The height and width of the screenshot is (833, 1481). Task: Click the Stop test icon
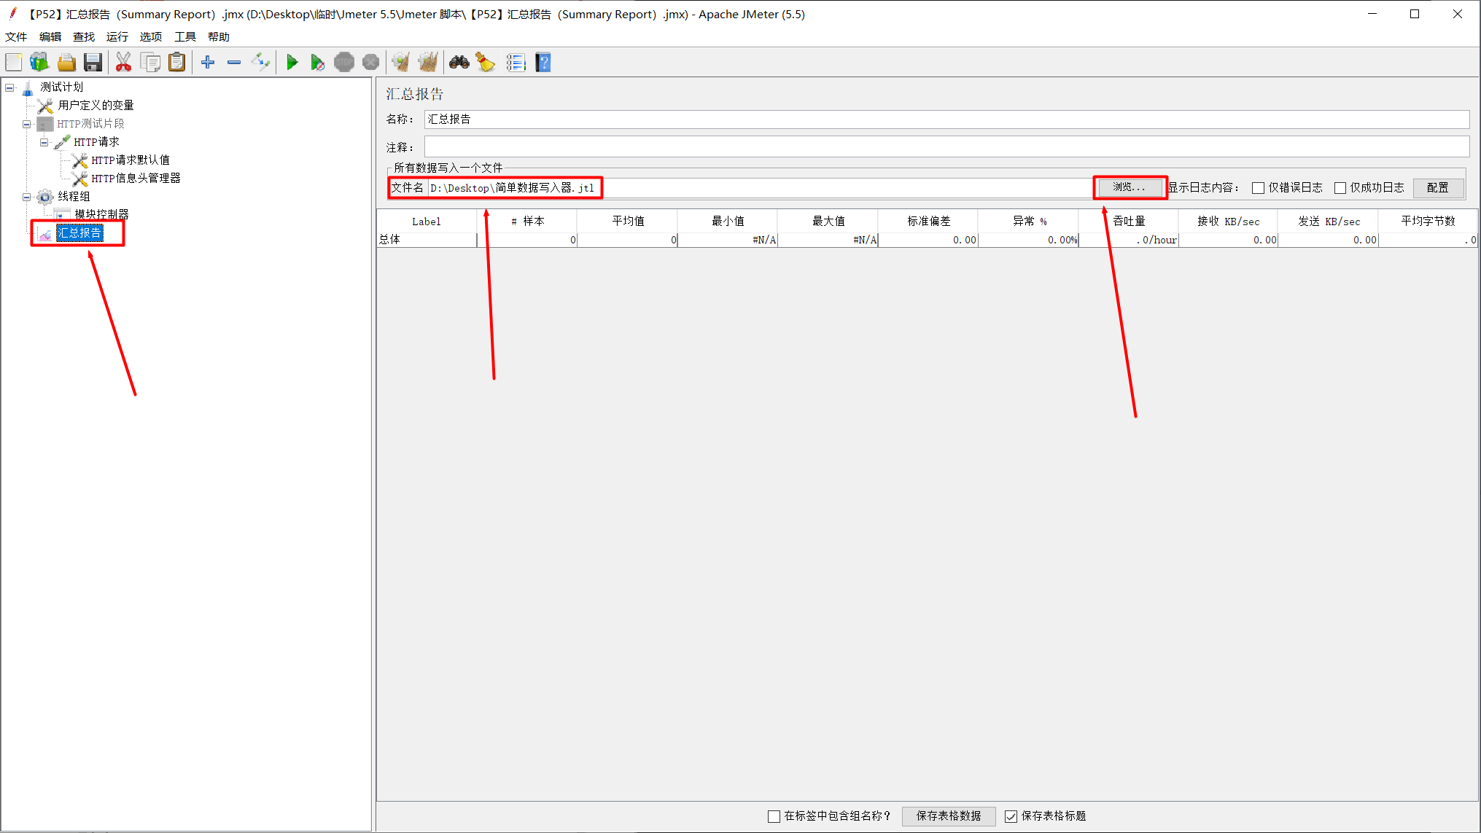point(344,63)
